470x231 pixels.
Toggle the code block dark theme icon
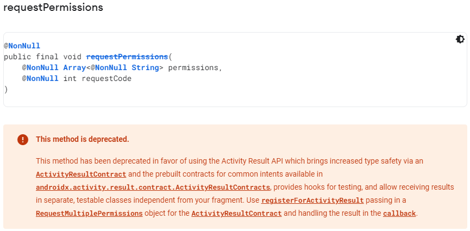click(x=460, y=39)
